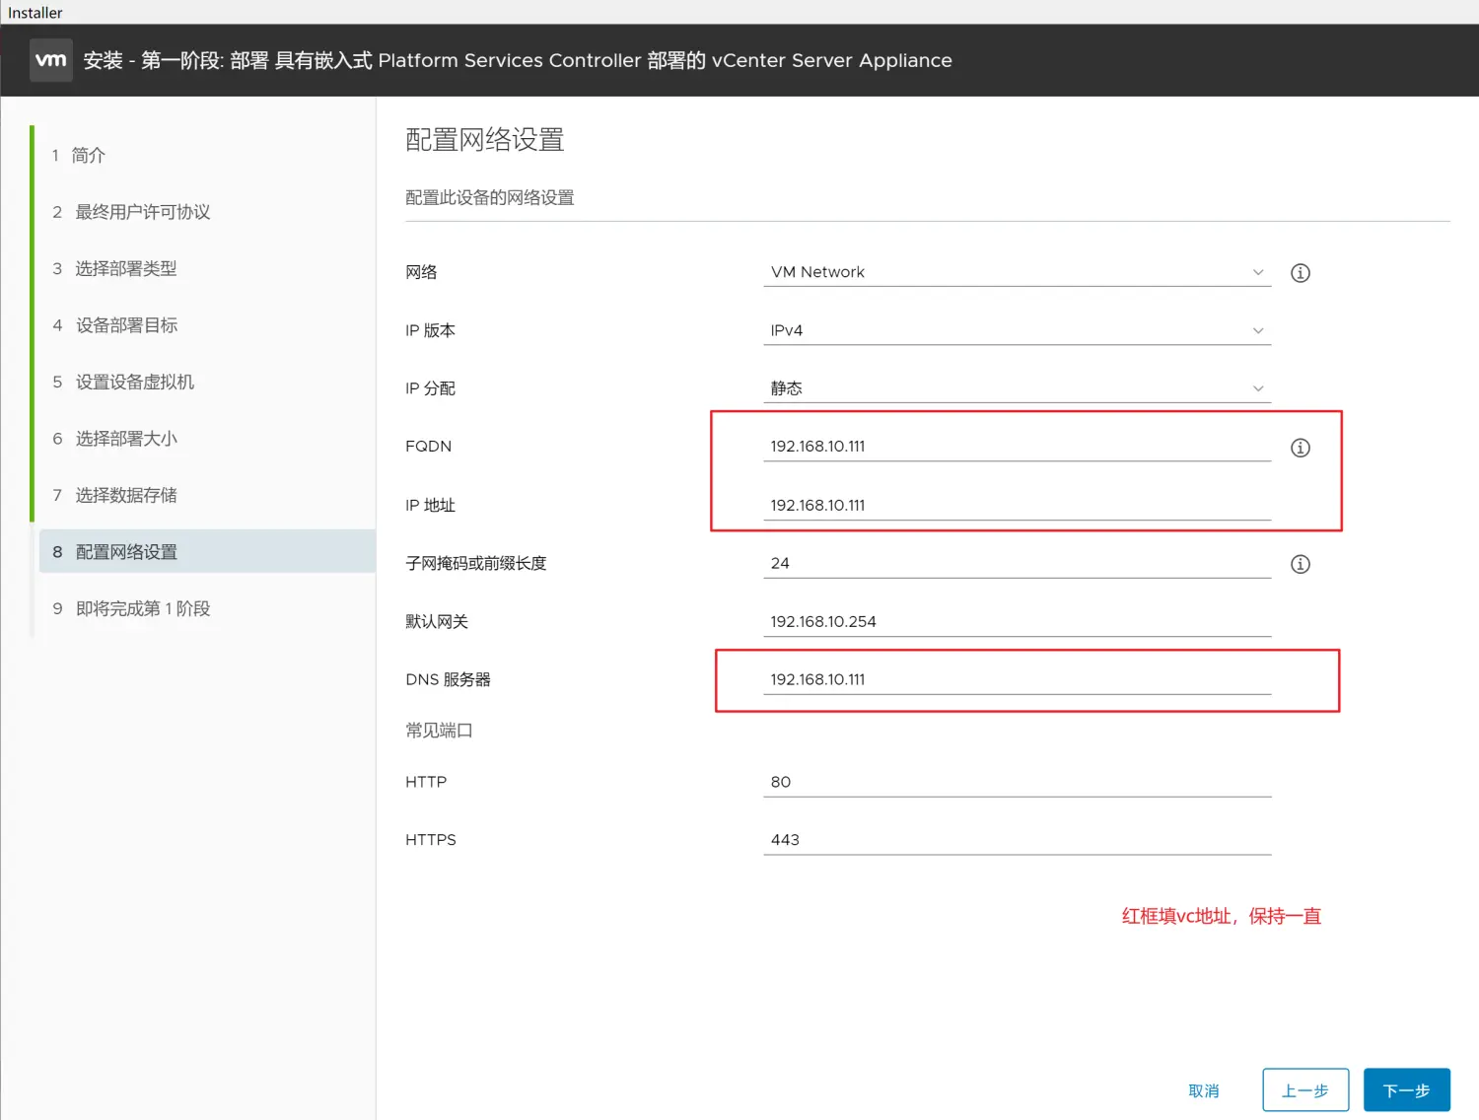Expand the VM Network dropdown
The image size is (1479, 1120).
(1017, 272)
